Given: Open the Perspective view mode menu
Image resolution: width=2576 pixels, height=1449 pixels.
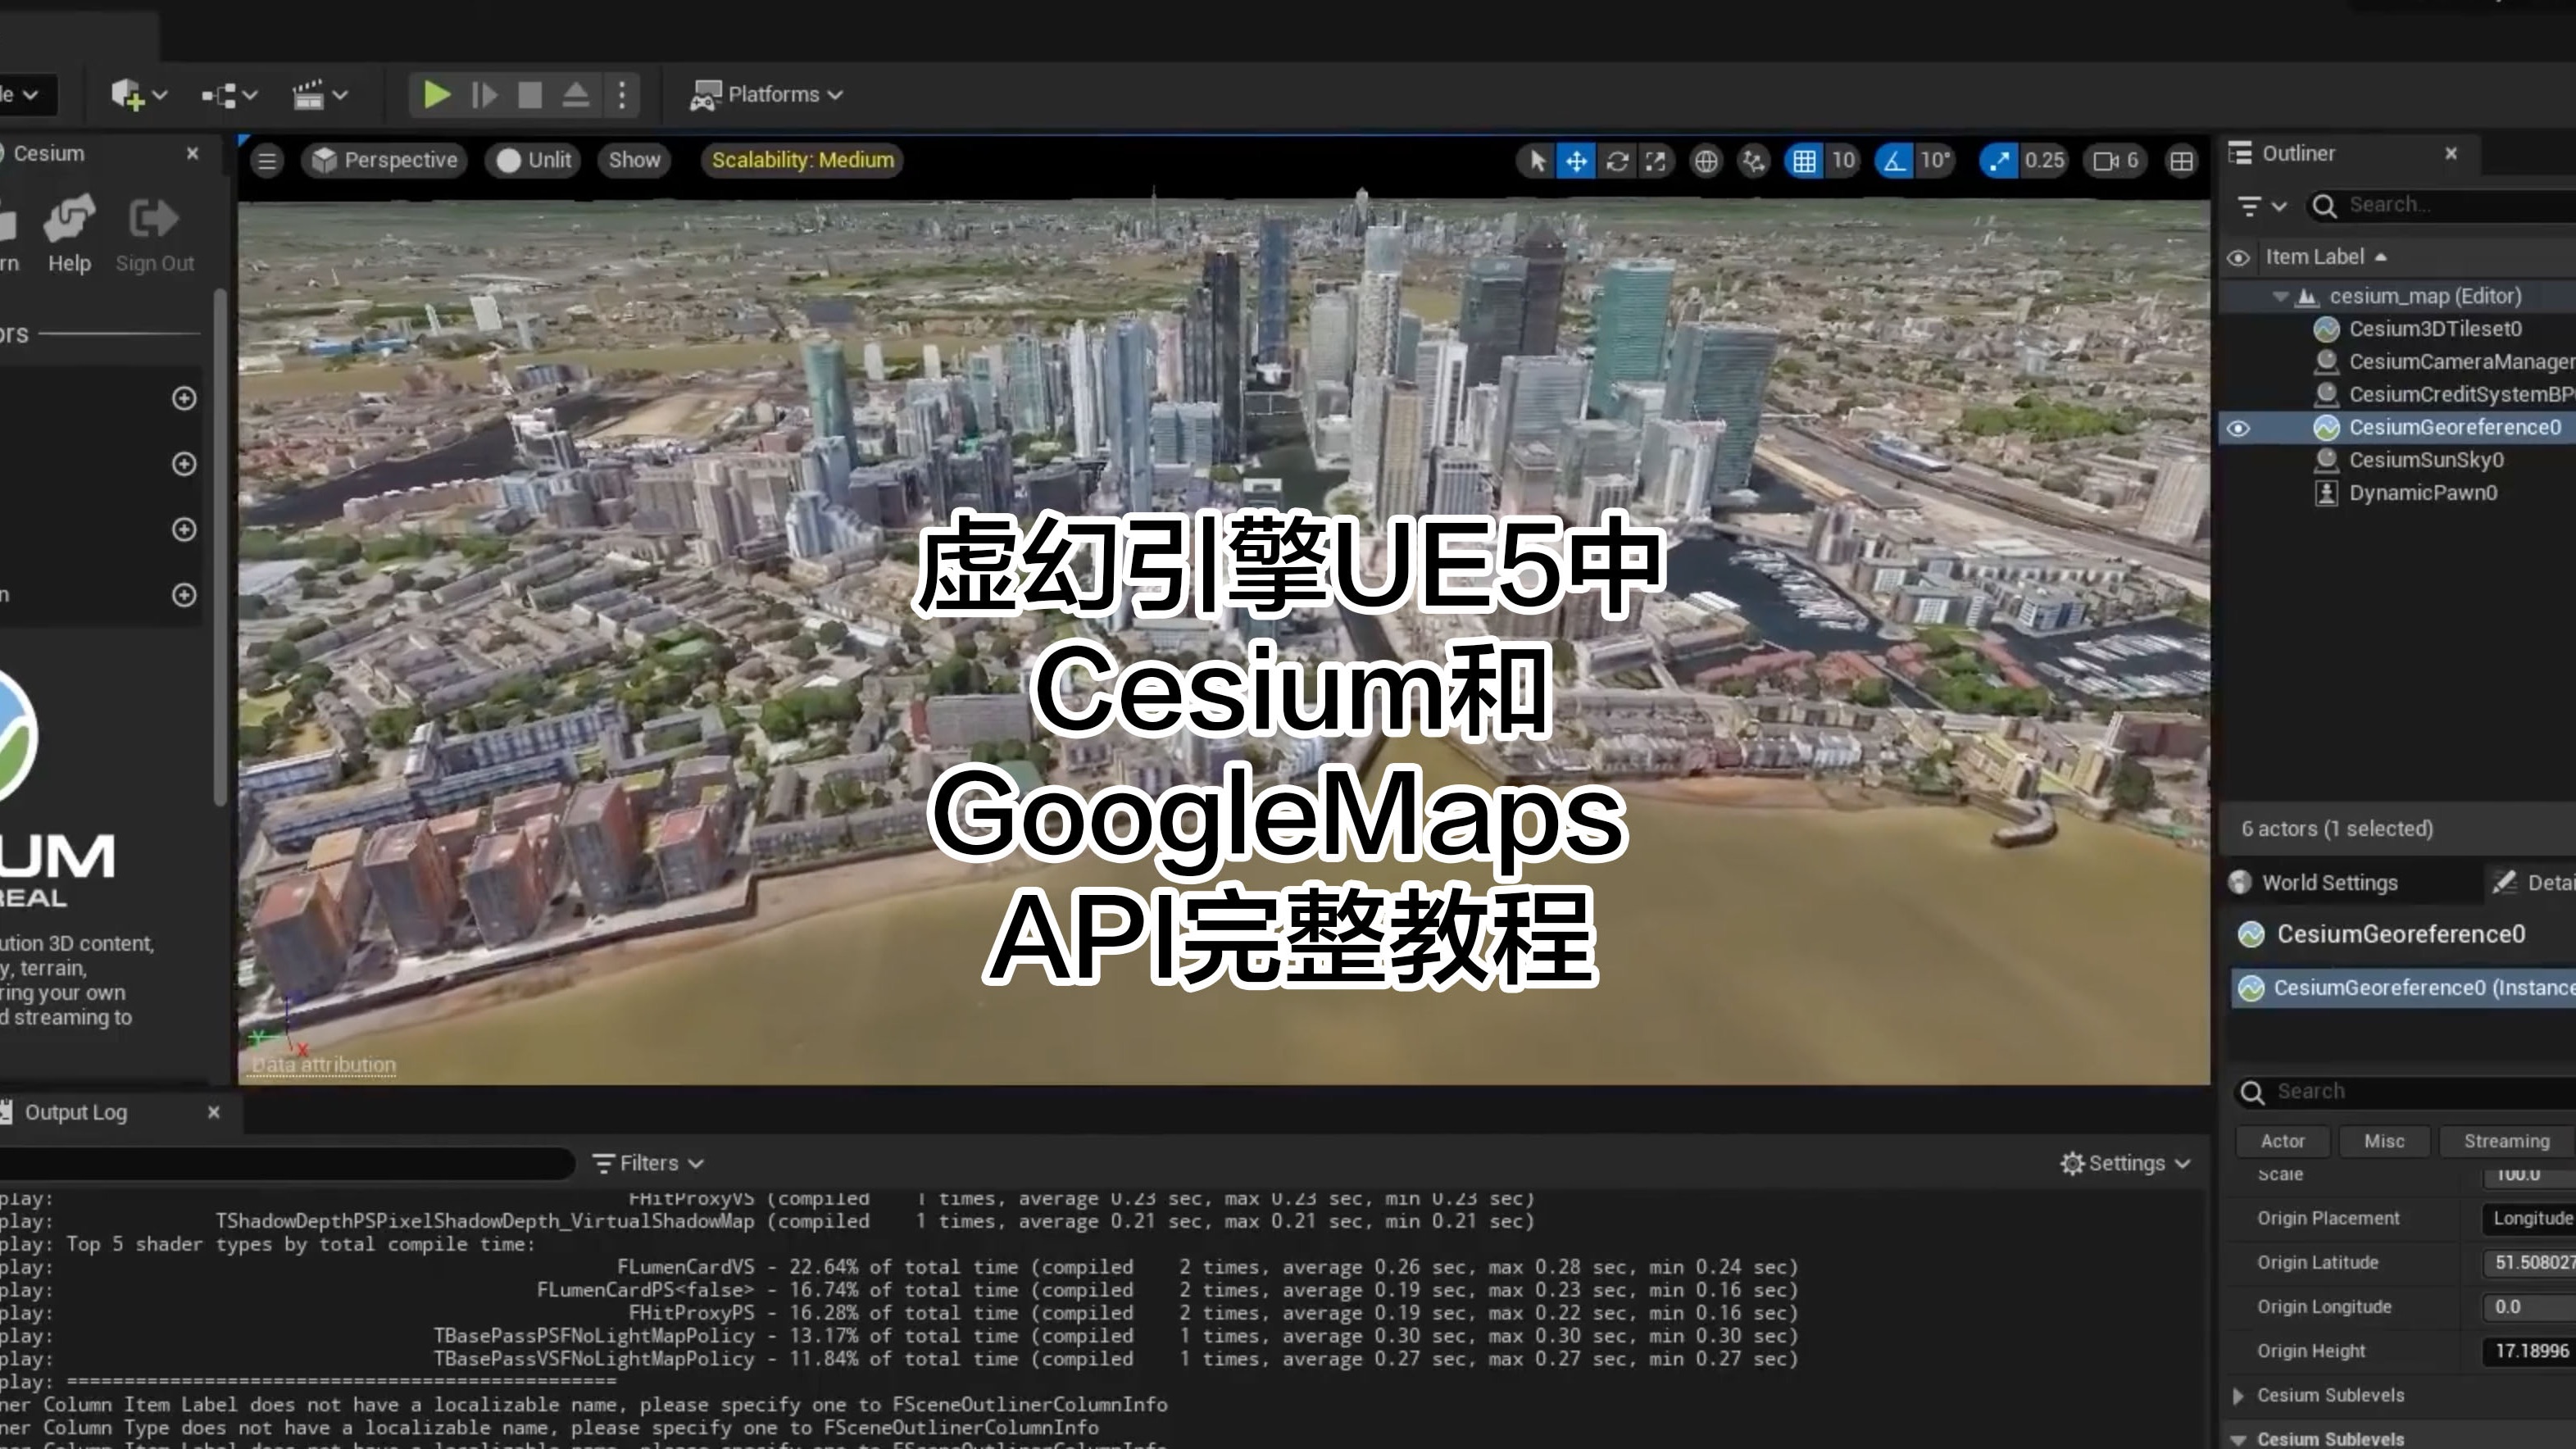Looking at the screenshot, I should (384, 160).
